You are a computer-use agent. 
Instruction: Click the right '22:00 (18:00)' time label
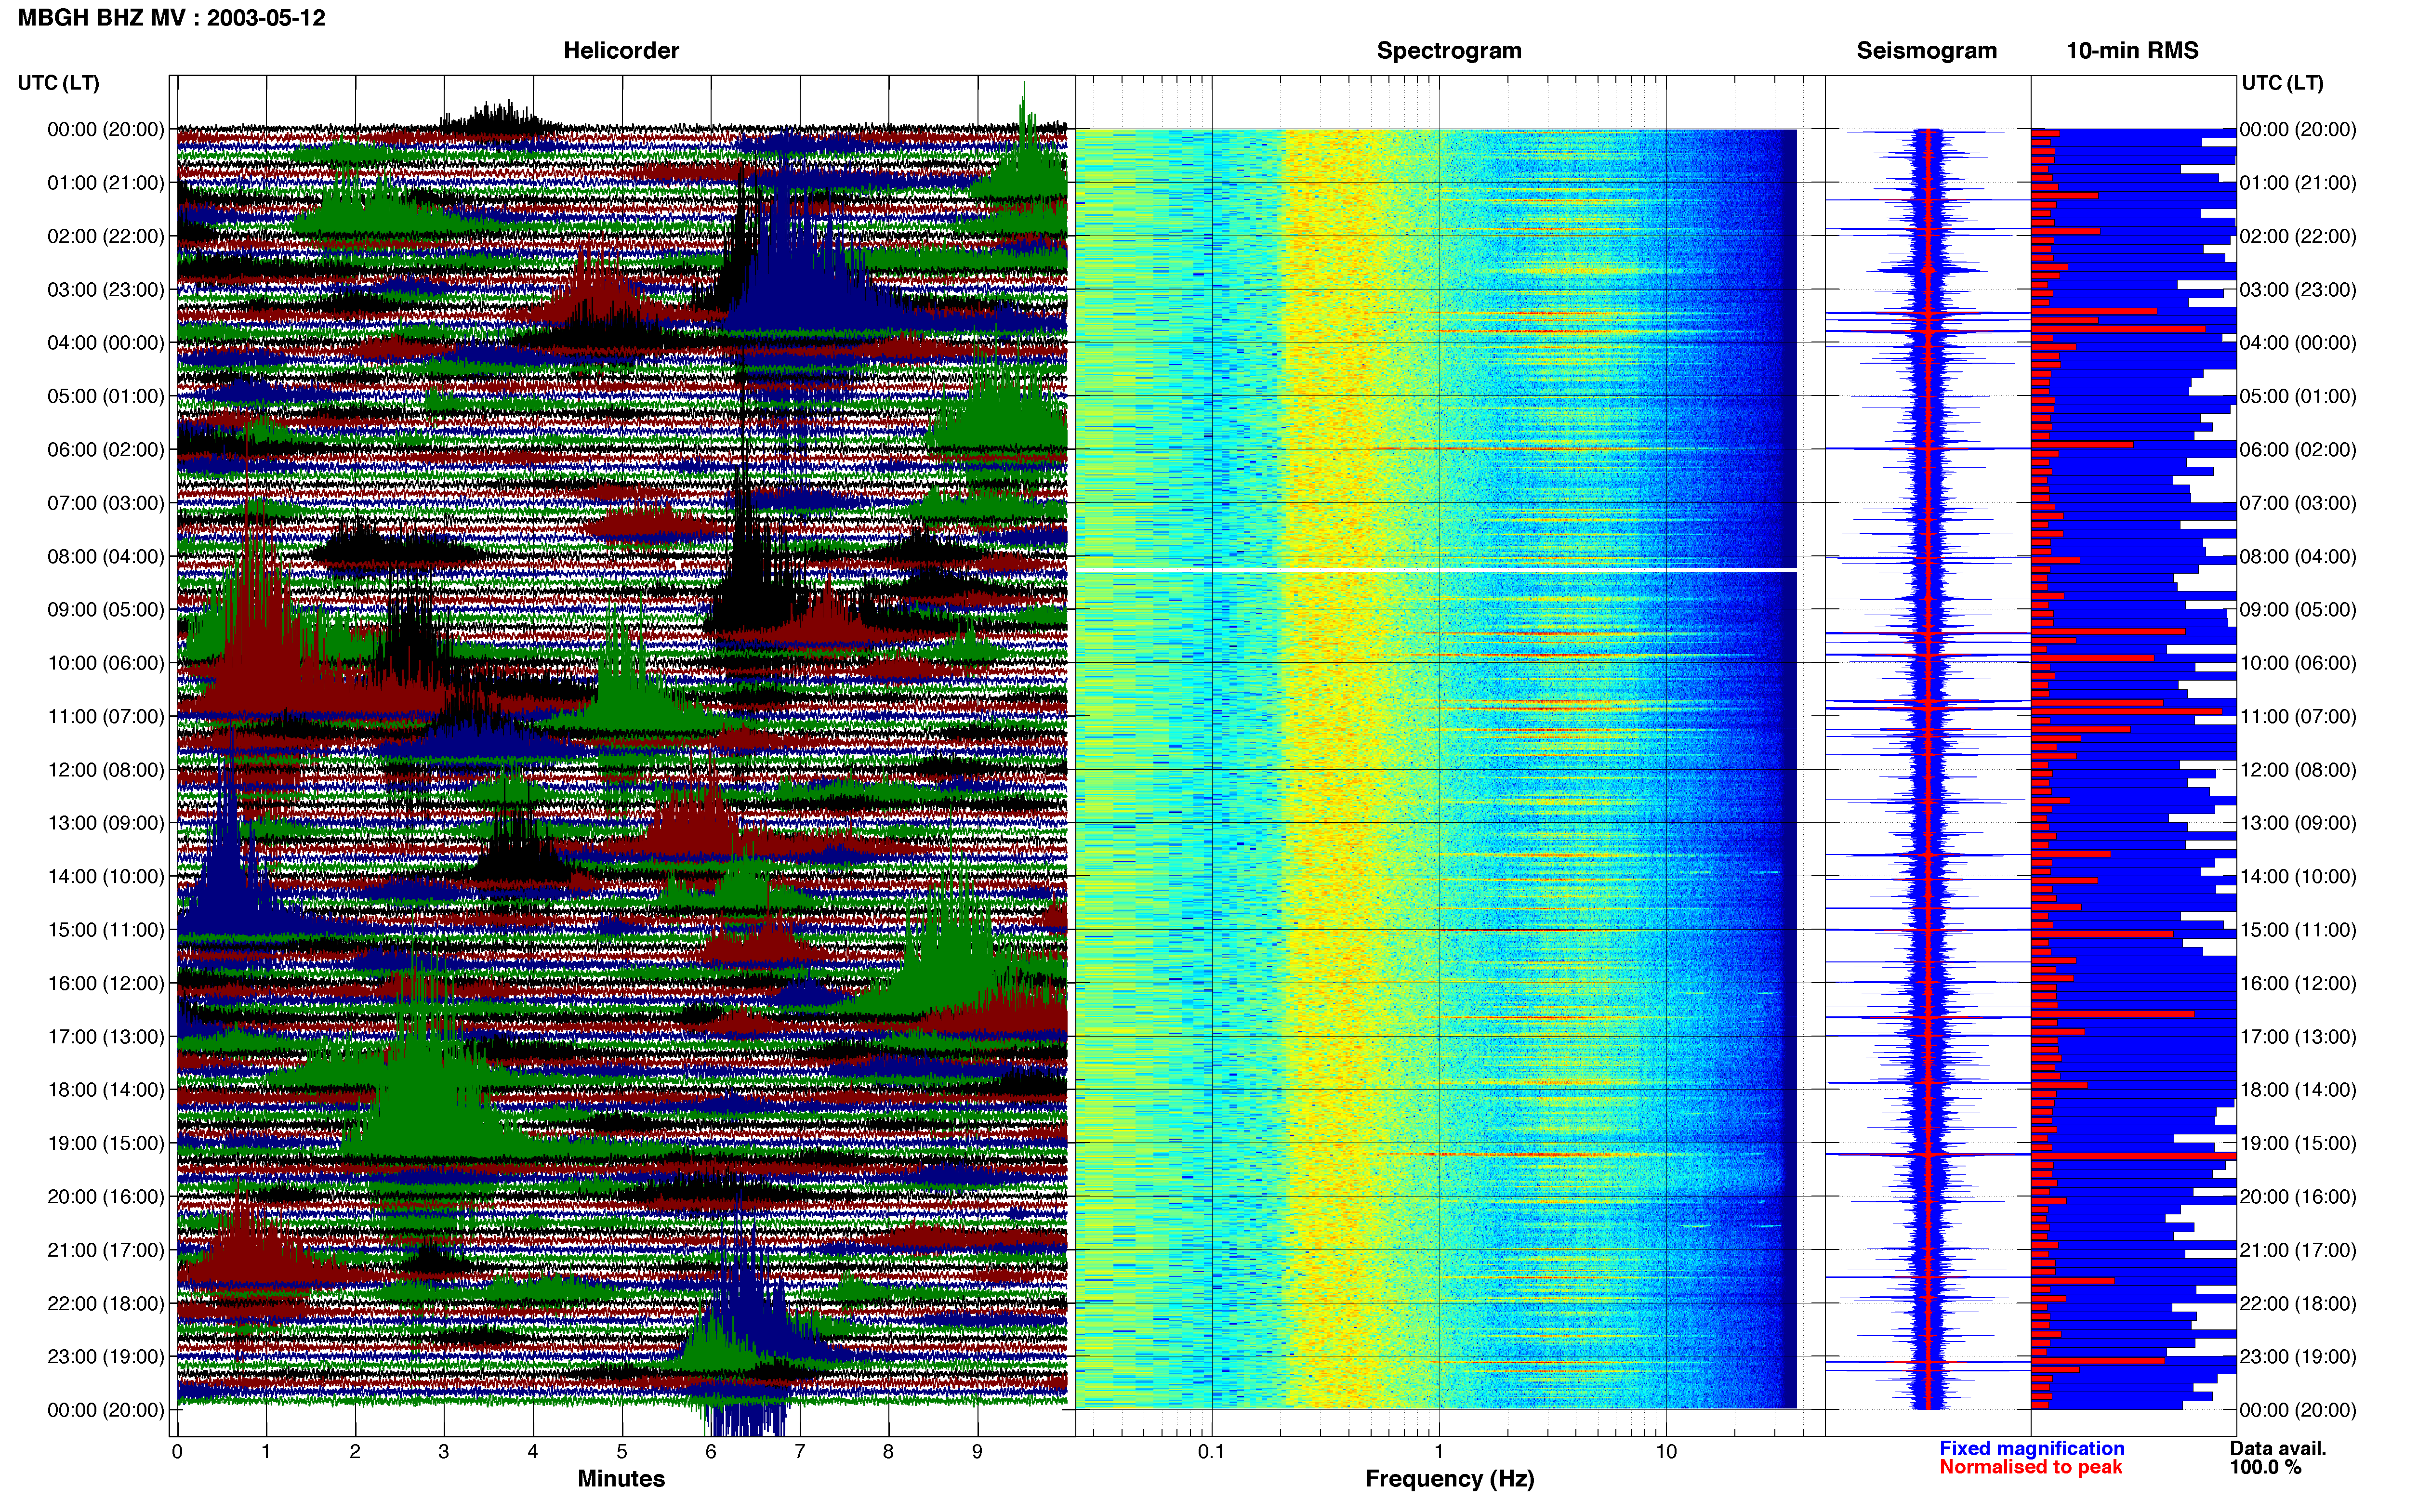coord(2298,1304)
